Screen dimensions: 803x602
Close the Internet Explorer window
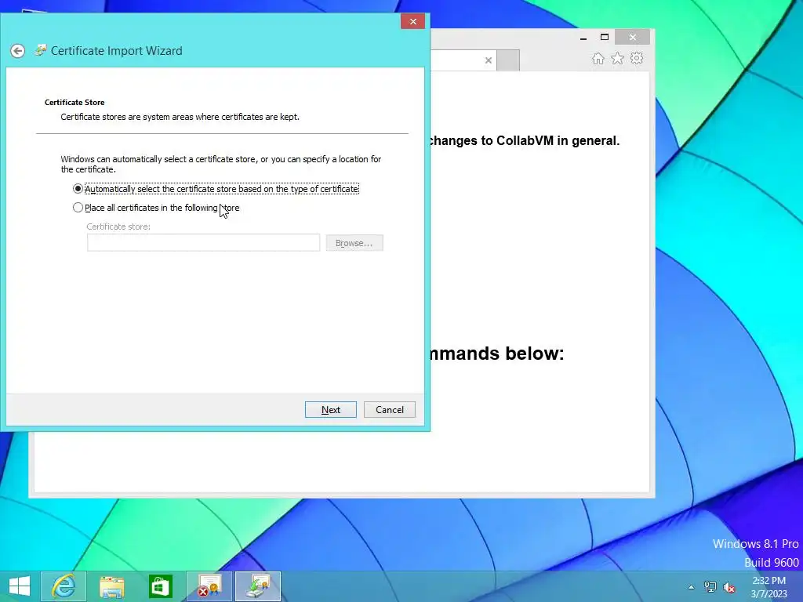pos(633,38)
